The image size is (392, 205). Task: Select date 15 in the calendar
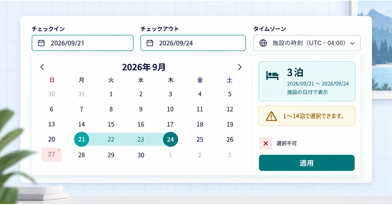coord(111,124)
